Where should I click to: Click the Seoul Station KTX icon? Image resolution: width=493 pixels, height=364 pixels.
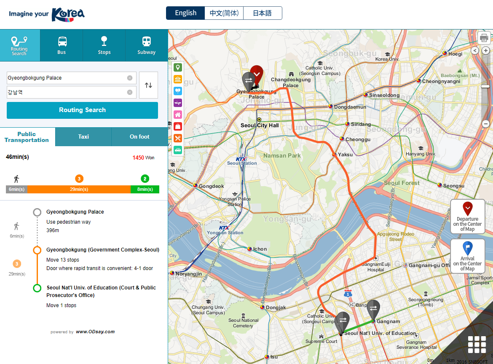click(x=241, y=159)
